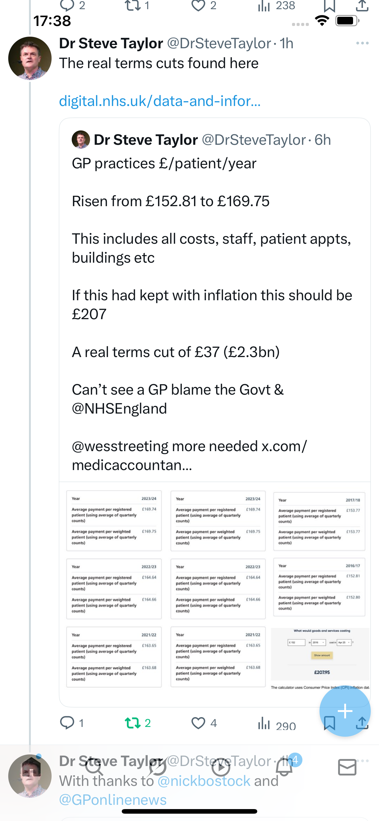Open the more options menu for Dr Steve Taylor's post
Screen dimensions: 379x821
pyautogui.click(x=363, y=43)
